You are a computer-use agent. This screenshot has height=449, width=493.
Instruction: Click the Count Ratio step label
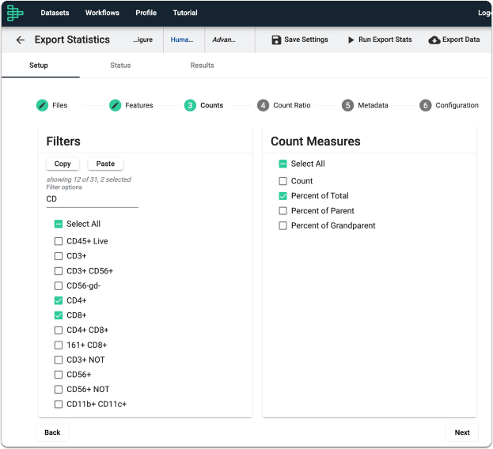292,105
